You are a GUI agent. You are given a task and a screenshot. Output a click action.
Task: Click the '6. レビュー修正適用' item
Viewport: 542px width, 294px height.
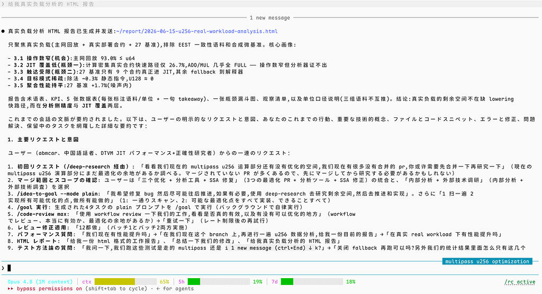click(98, 227)
